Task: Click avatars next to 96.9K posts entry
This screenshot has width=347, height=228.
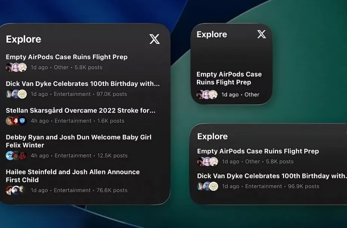Action: (x=208, y=186)
